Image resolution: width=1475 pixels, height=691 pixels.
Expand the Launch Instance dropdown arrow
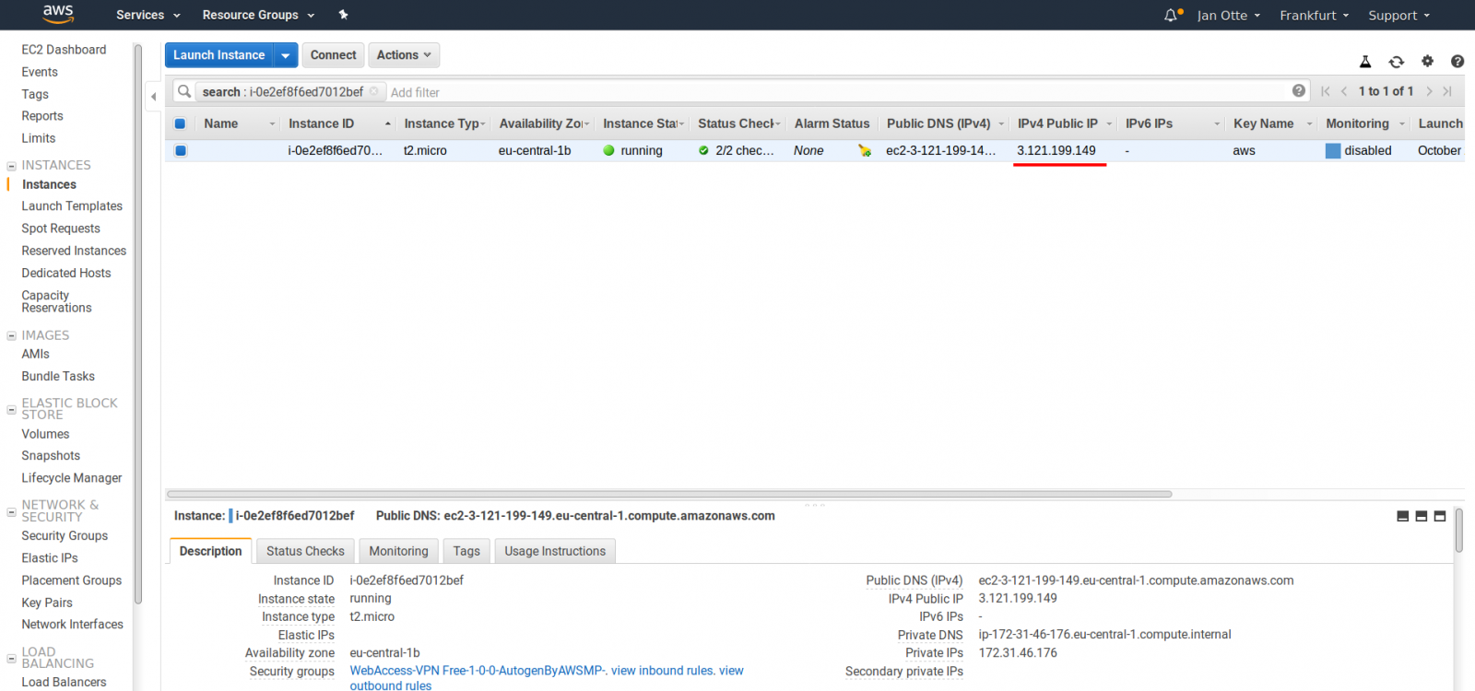[x=286, y=55]
